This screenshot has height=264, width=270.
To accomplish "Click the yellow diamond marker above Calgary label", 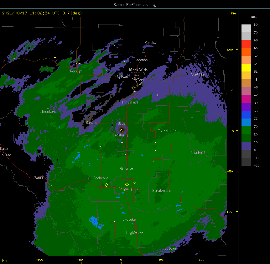I will (x=127, y=185).
